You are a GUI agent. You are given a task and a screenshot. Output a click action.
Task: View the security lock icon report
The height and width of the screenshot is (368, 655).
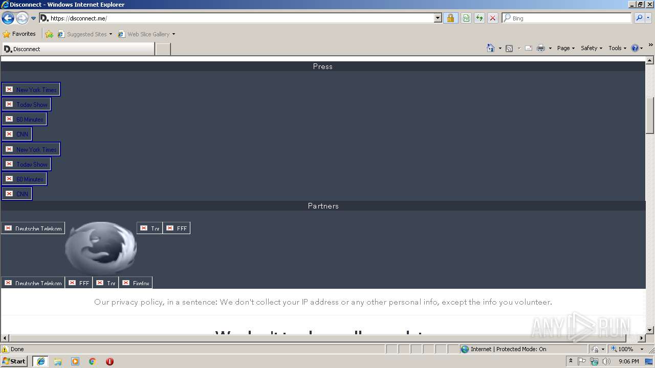[x=450, y=18]
